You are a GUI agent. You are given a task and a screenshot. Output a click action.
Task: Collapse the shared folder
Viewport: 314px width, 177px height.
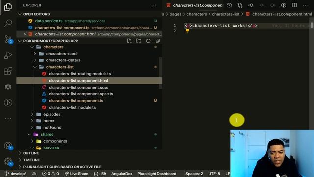[x=29, y=134]
